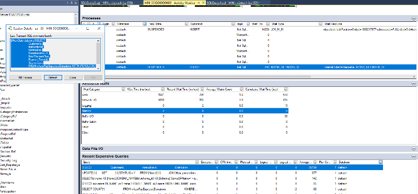Open Query column filter in Expensive Queries
418x194 pixels.
click(197, 162)
